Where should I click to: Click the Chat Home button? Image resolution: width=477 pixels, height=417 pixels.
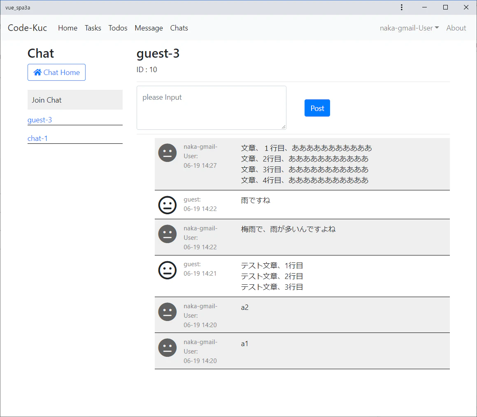[x=56, y=72]
